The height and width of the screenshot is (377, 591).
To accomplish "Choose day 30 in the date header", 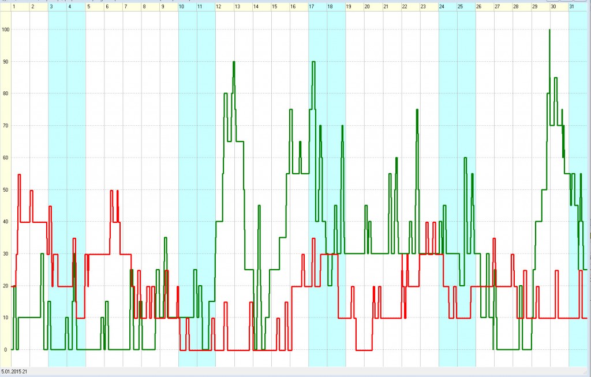I will point(560,6).
